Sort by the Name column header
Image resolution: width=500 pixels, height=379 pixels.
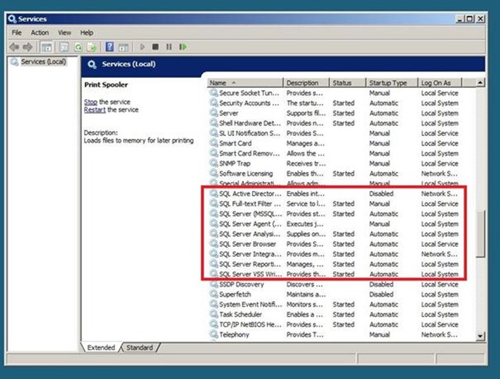(x=245, y=83)
